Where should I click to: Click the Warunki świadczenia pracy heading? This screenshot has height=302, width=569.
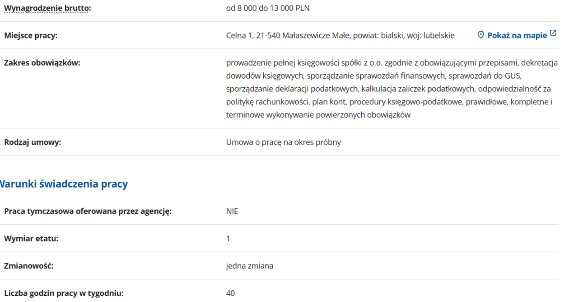(64, 184)
